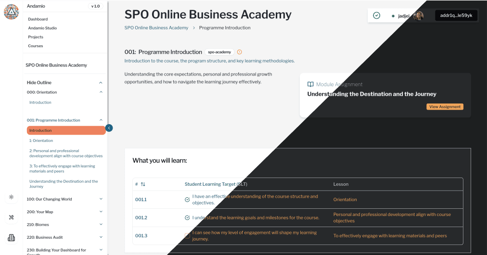Expand 230: Building Your Dashboard section
The image size is (487, 255).
point(101,250)
